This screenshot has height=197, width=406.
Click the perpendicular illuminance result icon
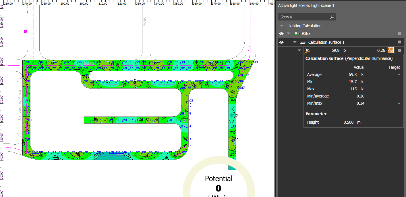308,50
